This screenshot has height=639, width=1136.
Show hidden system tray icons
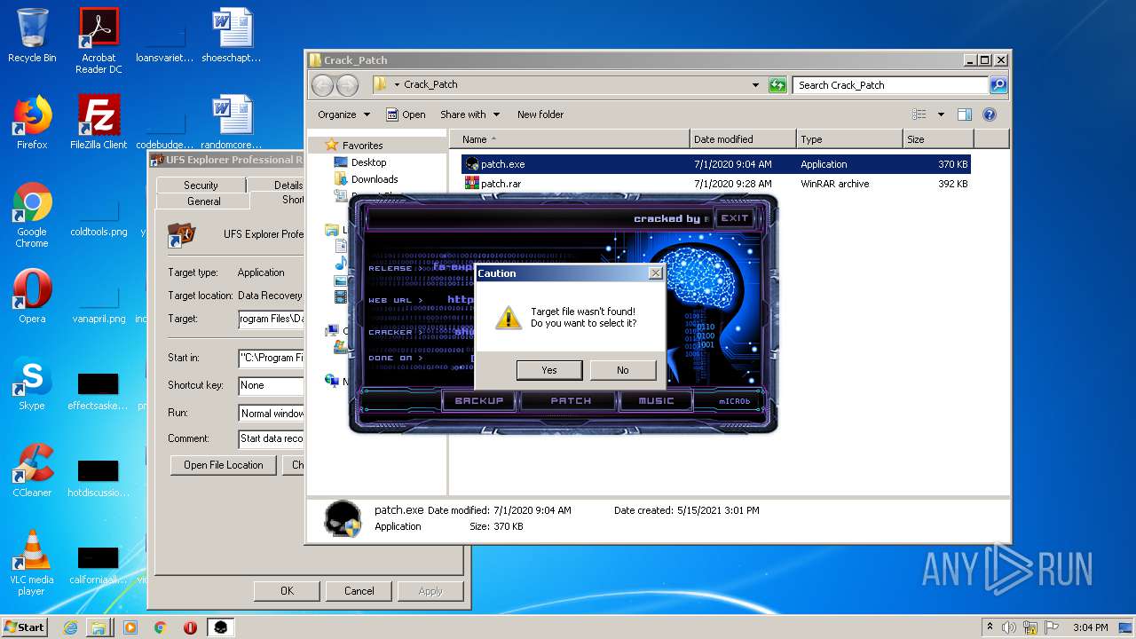pos(990,627)
